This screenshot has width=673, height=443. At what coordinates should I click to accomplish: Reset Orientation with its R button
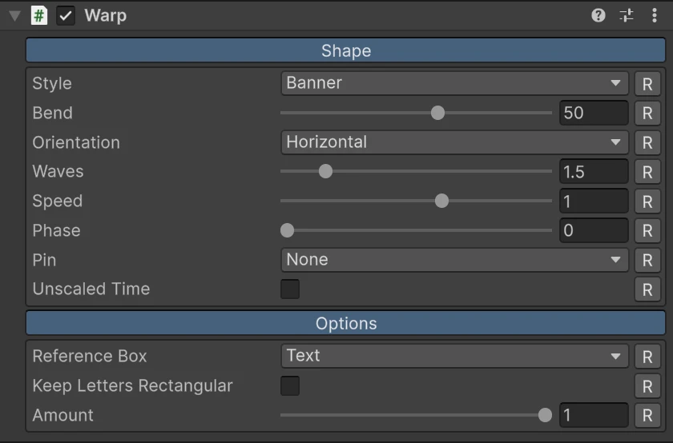pyautogui.click(x=647, y=142)
